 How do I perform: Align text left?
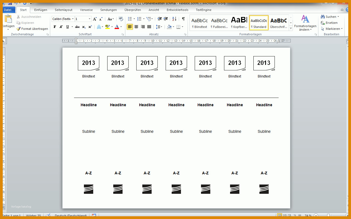[130, 27]
